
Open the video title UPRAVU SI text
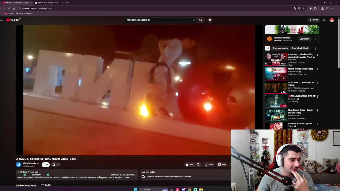tap(46, 159)
